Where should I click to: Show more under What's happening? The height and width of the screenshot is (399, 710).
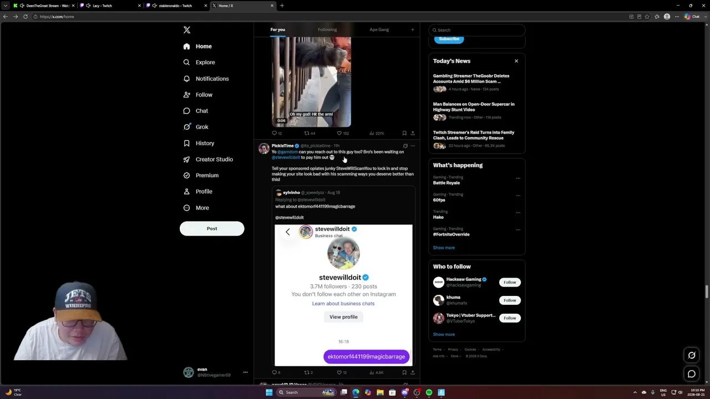tap(444, 248)
